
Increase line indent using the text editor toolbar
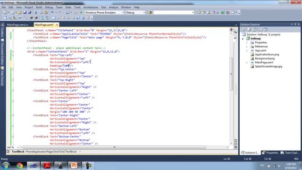36,18
